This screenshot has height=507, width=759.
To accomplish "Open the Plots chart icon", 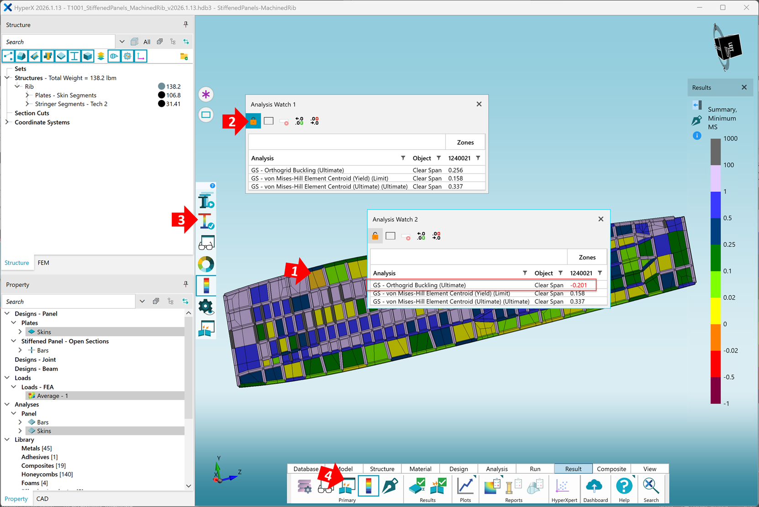I will [465, 486].
